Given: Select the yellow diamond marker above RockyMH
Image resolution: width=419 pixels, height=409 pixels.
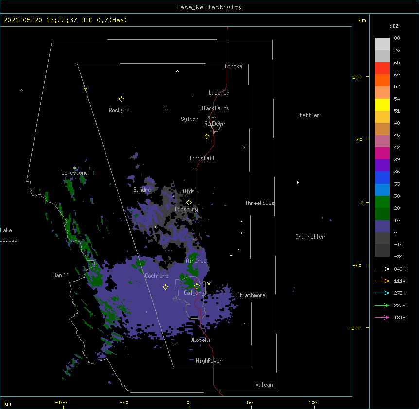Looking at the screenshot, I should (121, 99).
